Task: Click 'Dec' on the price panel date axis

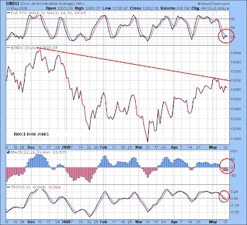Action: [x=31, y=147]
